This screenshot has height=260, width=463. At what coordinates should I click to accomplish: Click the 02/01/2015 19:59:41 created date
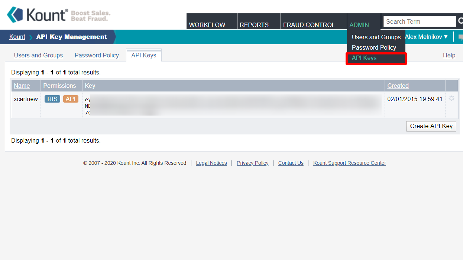coord(415,99)
